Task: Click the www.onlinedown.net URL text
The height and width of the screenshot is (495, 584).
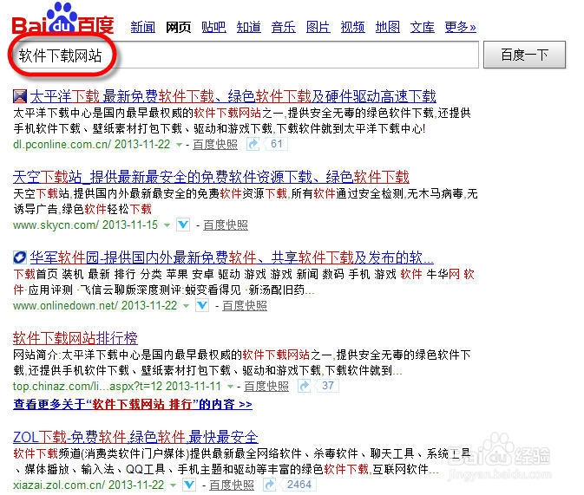Action: pos(66,305)
